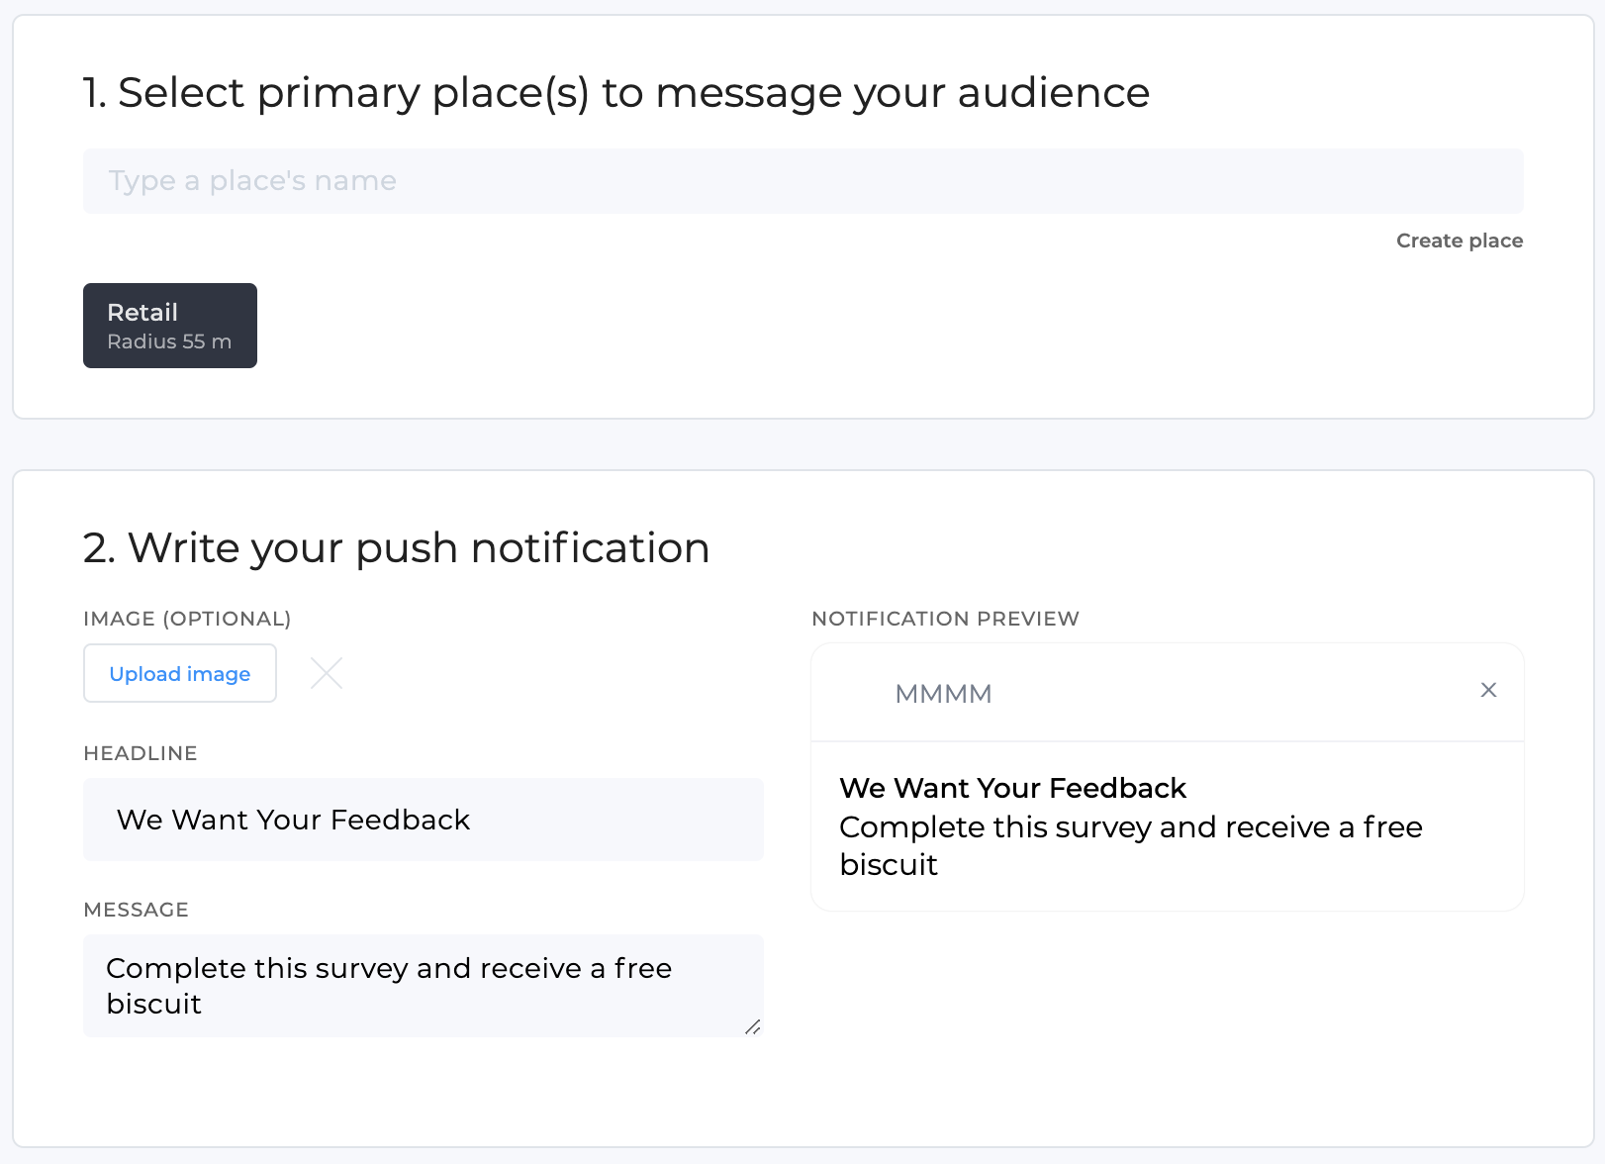Click into the Headline text field
Viewport: 1605px width, 1164px height.
424,820
